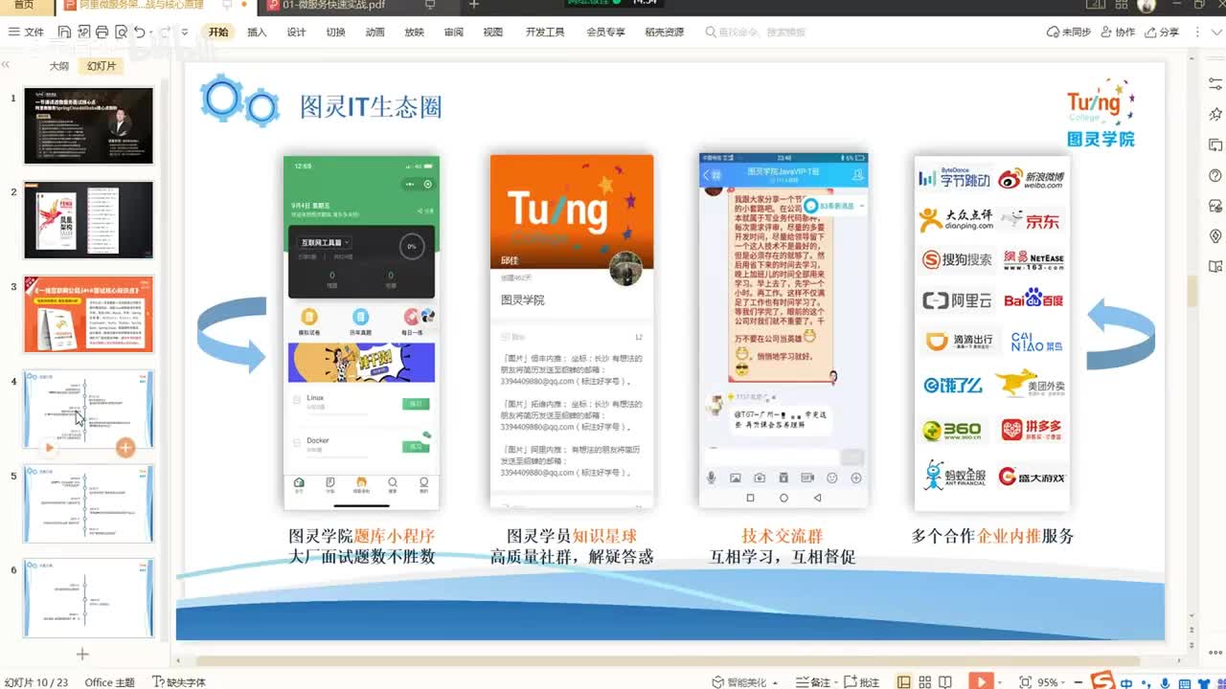Toggle the 备注 notes pane
The width and height of the screenshot is (1226, 689).
(813, 682)
